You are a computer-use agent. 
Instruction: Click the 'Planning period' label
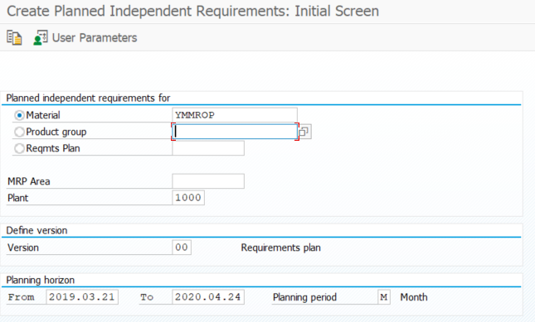(304, 297)
